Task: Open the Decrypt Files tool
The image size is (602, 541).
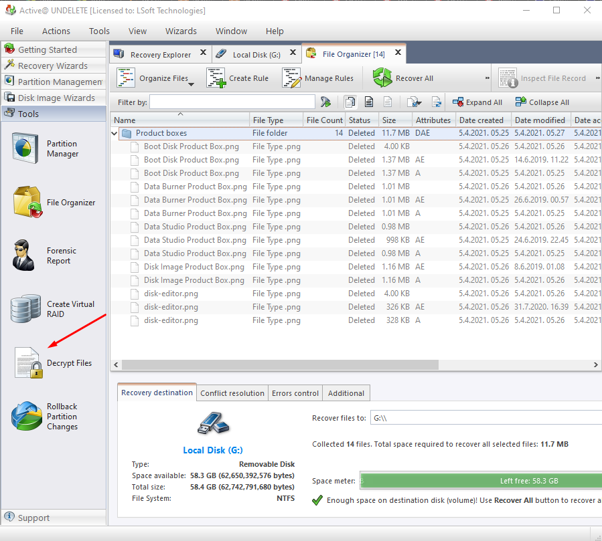Action: tap(29, 363)
